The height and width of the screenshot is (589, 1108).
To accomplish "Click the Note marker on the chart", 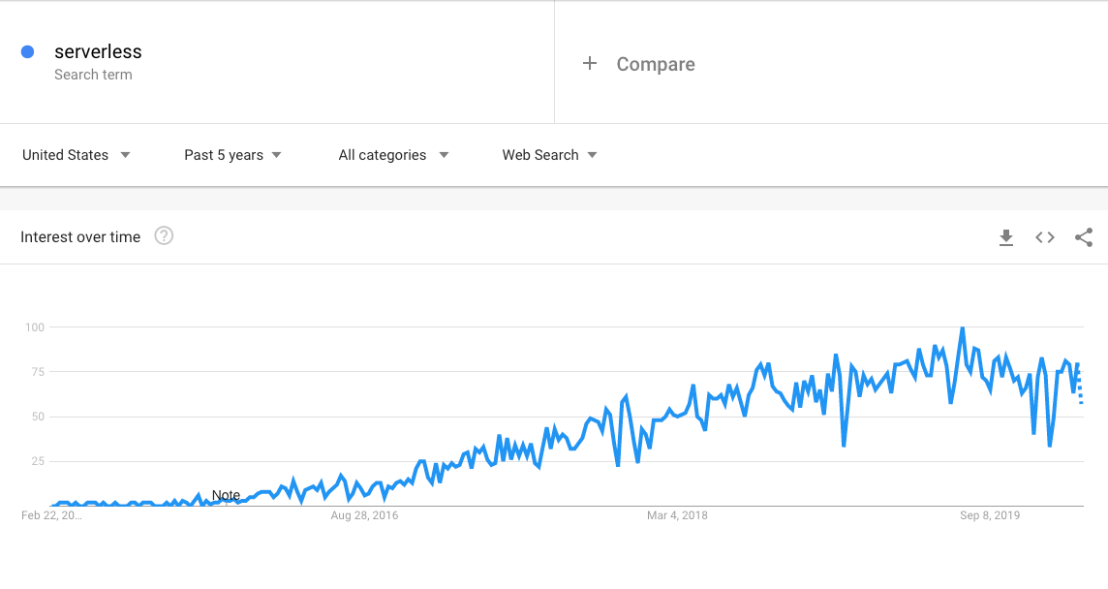I will click(x=226, y=495).
